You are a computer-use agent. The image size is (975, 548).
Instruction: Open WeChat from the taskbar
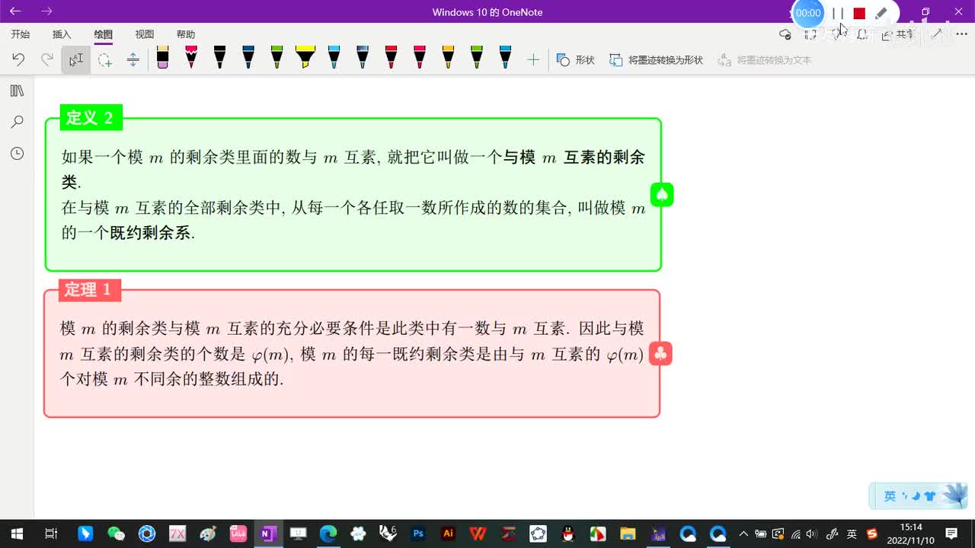pyautogui.click(x=116, y=534)
